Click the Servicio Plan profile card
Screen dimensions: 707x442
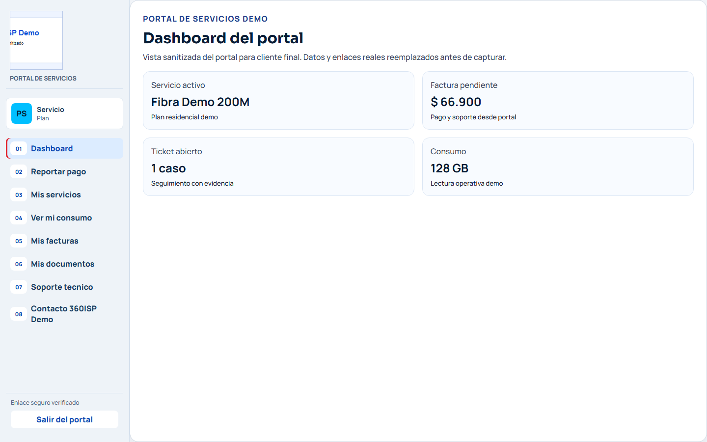[x=64, y=113]
